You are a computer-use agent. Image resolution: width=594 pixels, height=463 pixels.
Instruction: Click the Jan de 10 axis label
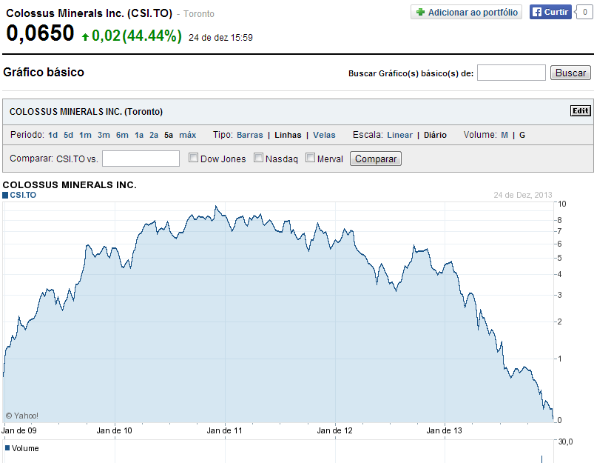tap(114, 430)
